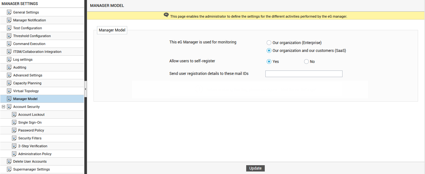Collapse the Account Security tree node

pyautogui.click(x=3, y=107)
